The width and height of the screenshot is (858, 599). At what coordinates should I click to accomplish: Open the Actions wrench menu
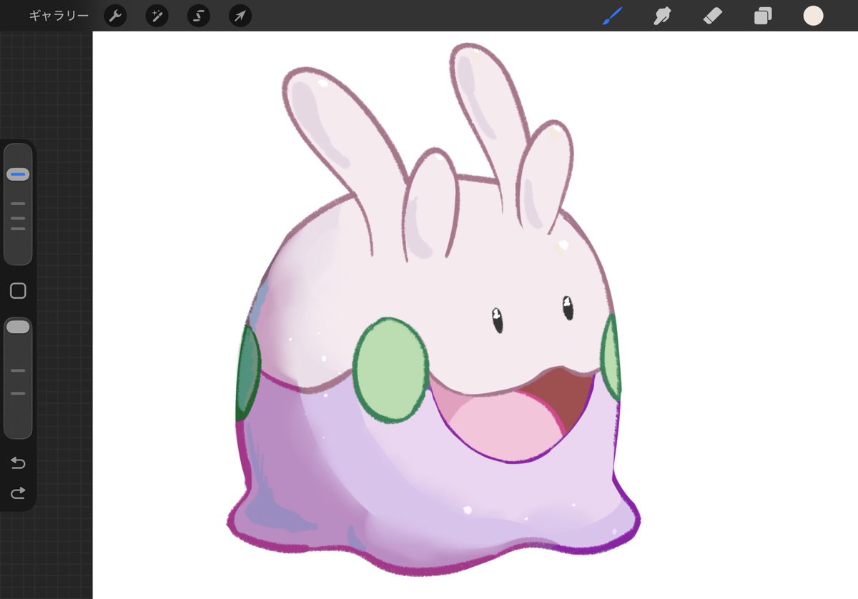tap(115, 16)
